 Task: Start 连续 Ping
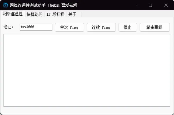(101, 27)
